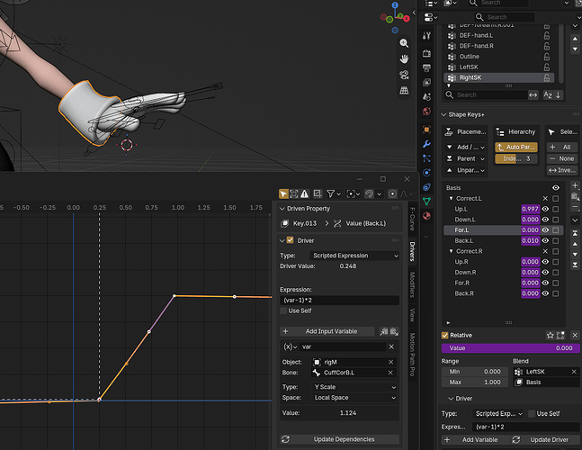This screenshot has height=450, width=582.
Task: Open the Object Constraints properties tab
Action: coord(427,187)
